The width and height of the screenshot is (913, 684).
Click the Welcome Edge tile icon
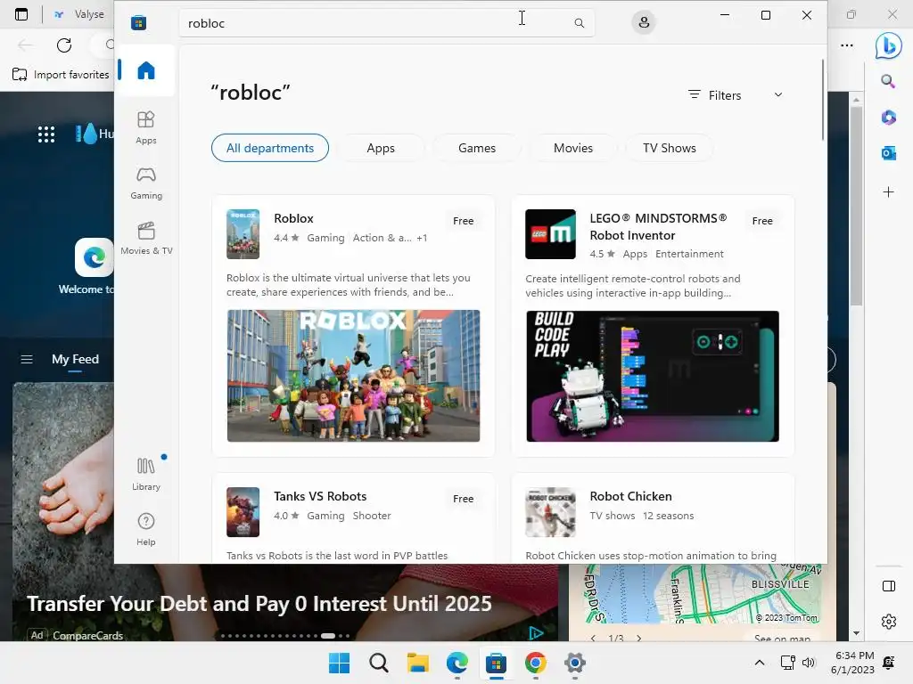click(94, 257)
